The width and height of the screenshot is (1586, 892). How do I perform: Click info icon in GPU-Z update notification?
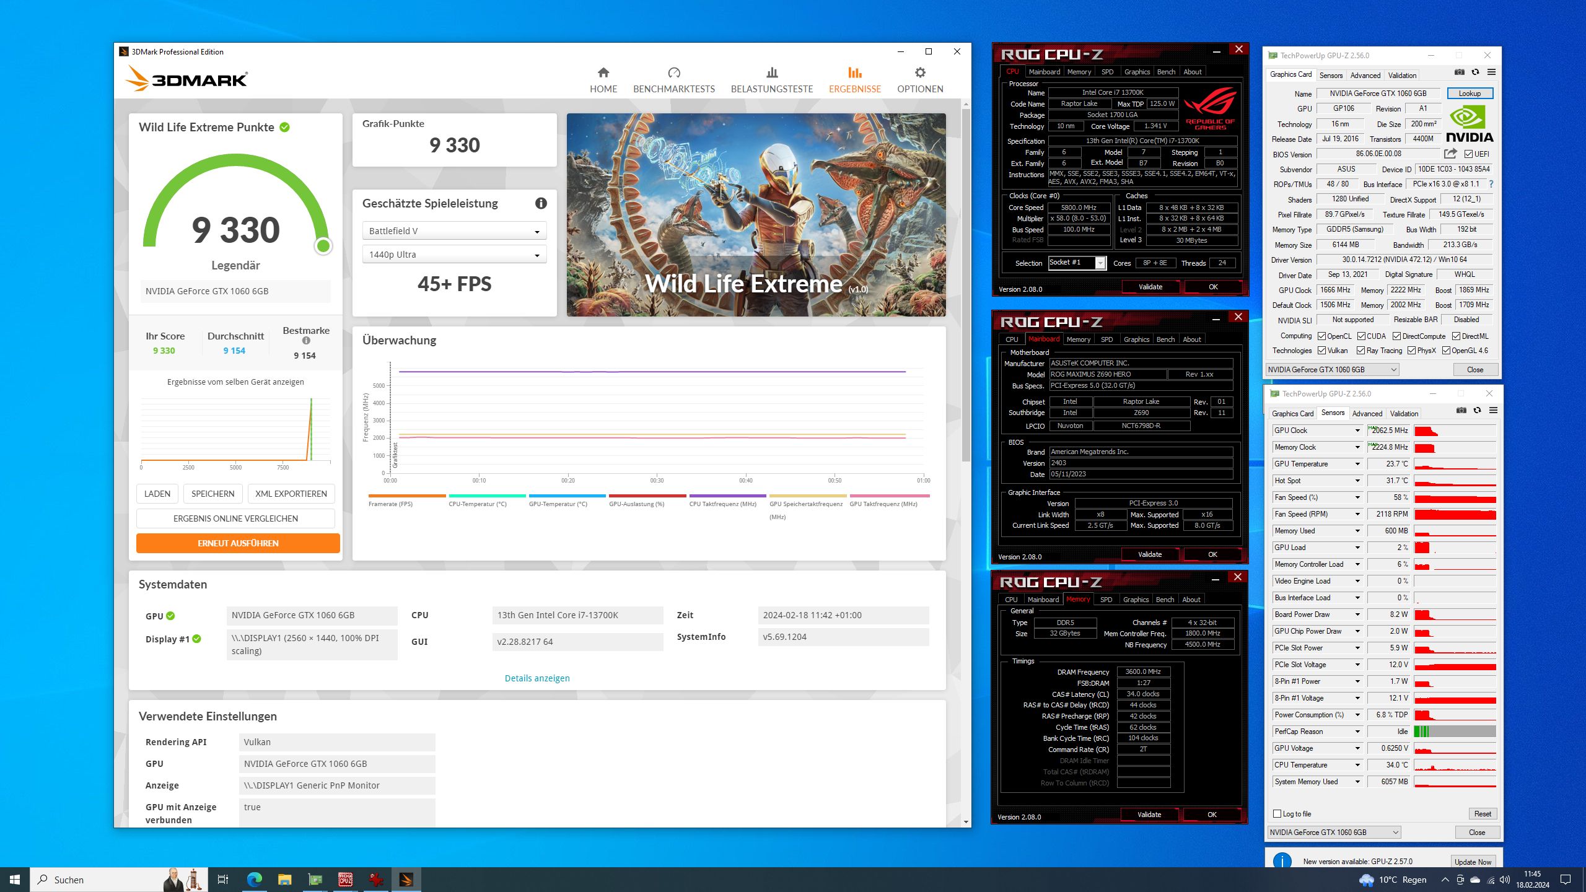tap(1282, 861)
